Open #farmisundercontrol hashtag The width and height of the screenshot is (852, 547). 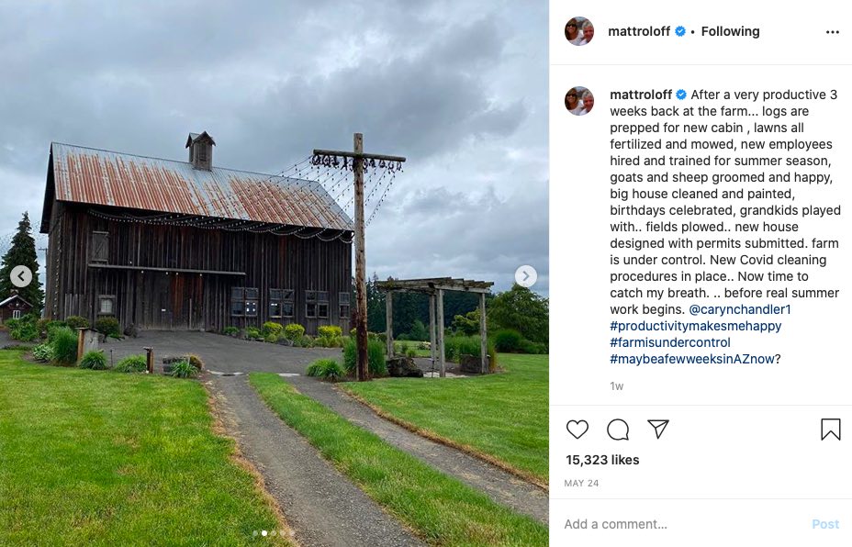pyautogui.click(x=670, y=342)
